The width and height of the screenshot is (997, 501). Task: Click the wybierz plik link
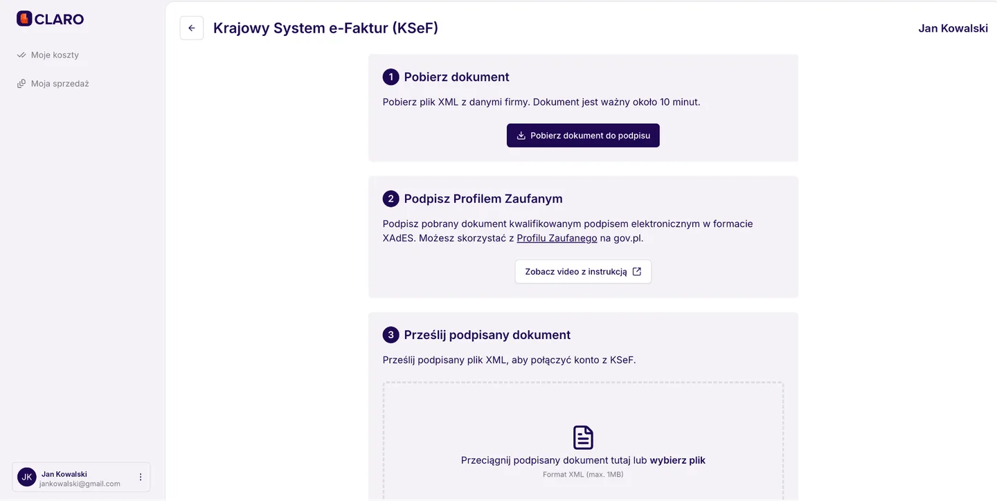[677, 460]
